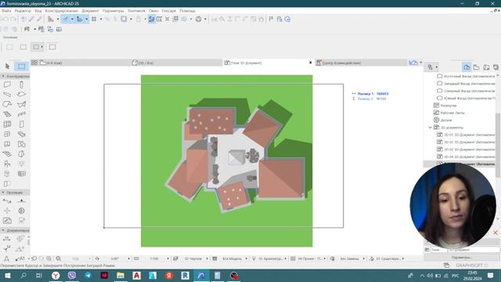Open the 'Конструирование' menu

click(61, 11)
